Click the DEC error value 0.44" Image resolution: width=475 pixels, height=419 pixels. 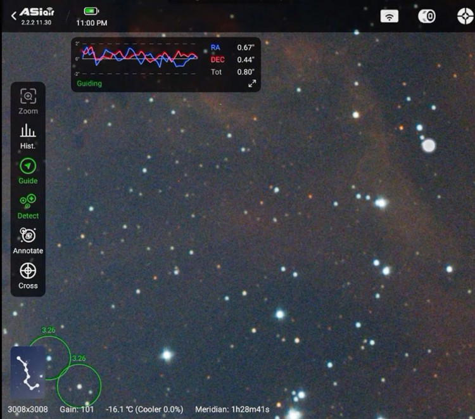coord(246,60)
